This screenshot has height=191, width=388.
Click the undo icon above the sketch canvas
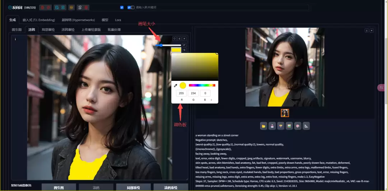175,39
